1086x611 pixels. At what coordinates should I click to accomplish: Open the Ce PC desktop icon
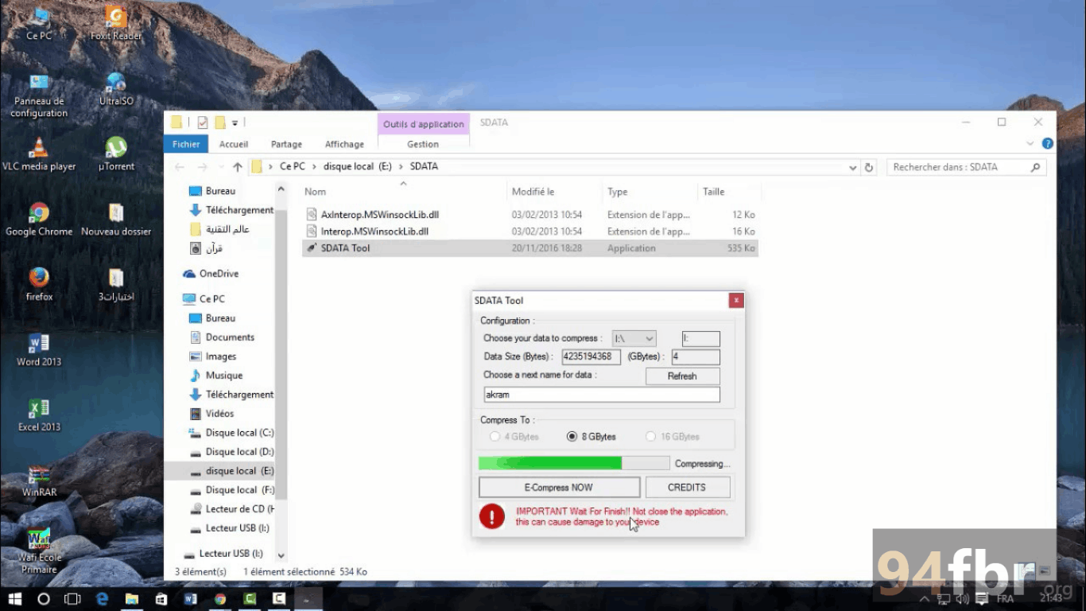[x=39, y=24]
